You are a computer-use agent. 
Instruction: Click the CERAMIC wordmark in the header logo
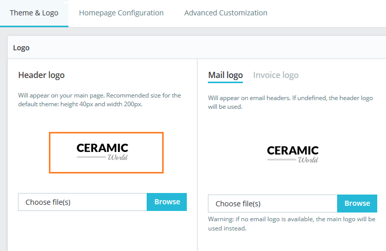(102, 148)
